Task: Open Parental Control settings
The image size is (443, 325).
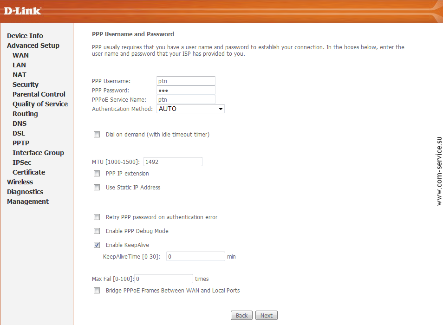Action: [39, 94]
